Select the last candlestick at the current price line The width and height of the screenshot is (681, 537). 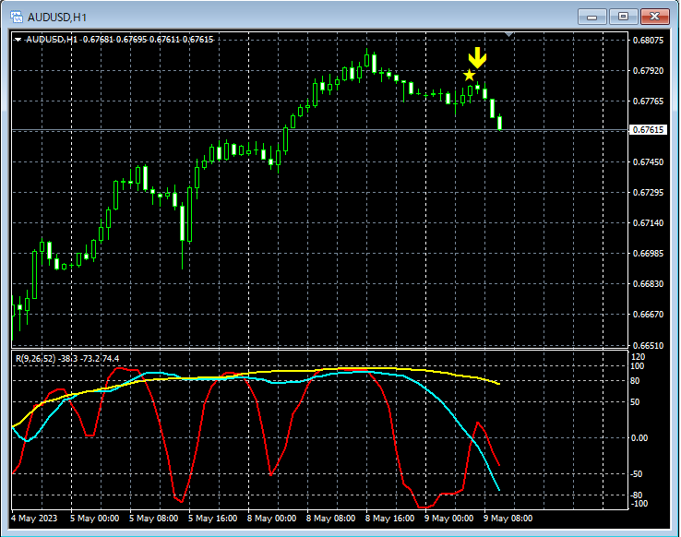click(x=500, y=123)
